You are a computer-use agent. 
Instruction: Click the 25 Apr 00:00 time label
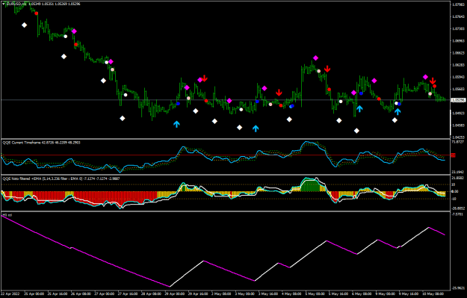point(34,294)
